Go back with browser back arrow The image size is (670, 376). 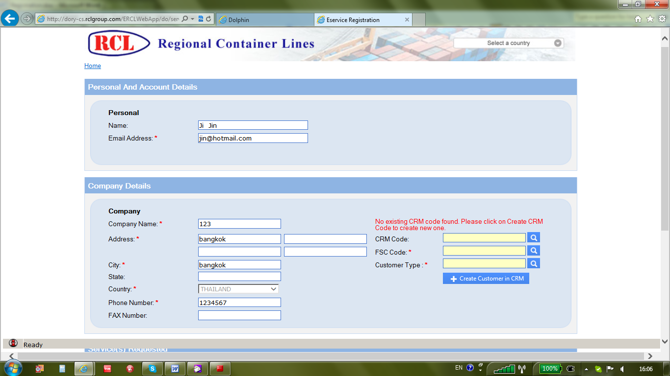click(10, 19)
